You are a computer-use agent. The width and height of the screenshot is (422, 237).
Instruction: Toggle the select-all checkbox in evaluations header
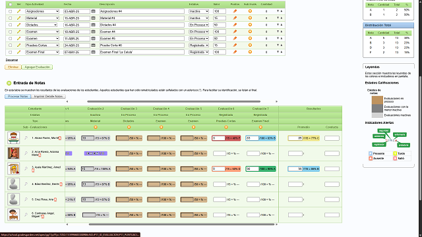(x=11, y=5)
